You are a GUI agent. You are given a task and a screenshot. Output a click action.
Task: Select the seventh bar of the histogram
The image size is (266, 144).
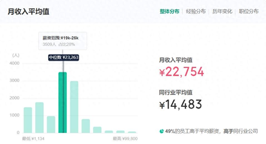coord(97,130)
